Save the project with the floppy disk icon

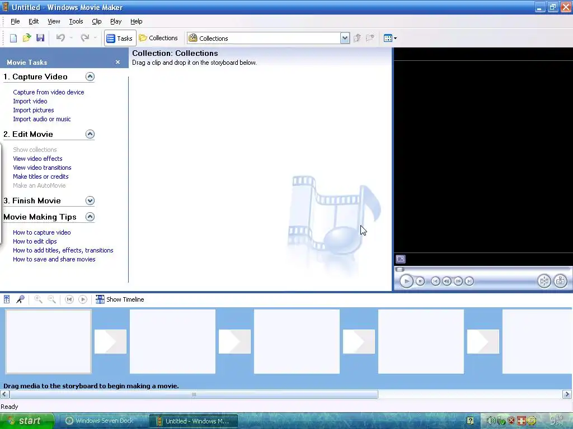click(x=40, y=38)
